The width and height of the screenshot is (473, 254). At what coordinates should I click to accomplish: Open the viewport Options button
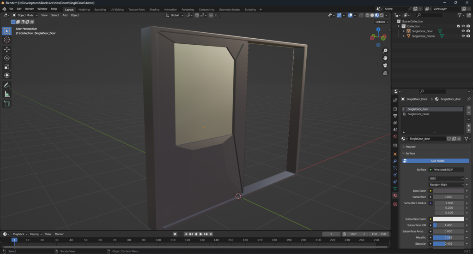tap(381, 22)
